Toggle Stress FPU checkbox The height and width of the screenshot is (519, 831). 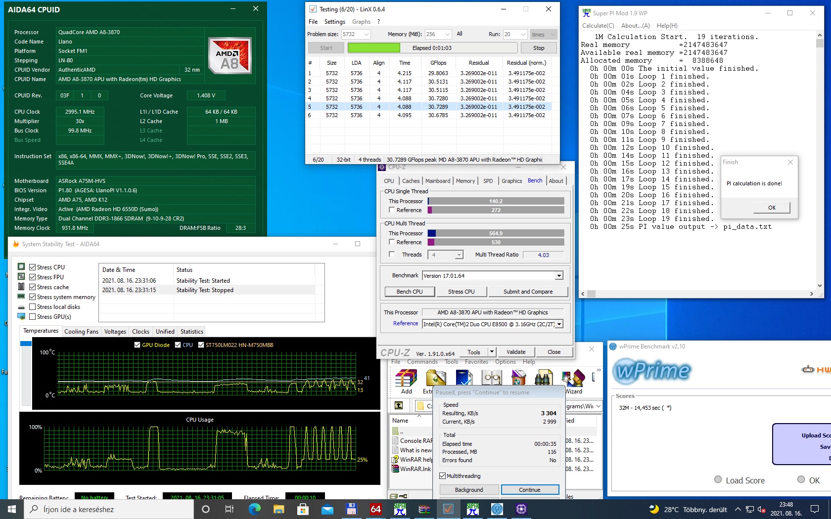[32, 277]
